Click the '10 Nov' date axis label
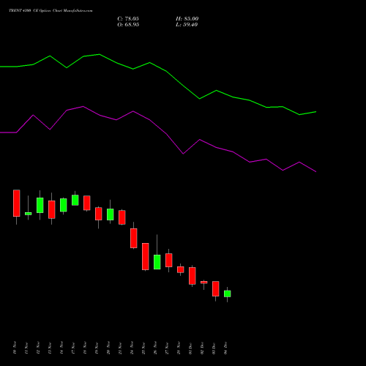The width and height of the screenshot is (366, 366). coord(15,348)
